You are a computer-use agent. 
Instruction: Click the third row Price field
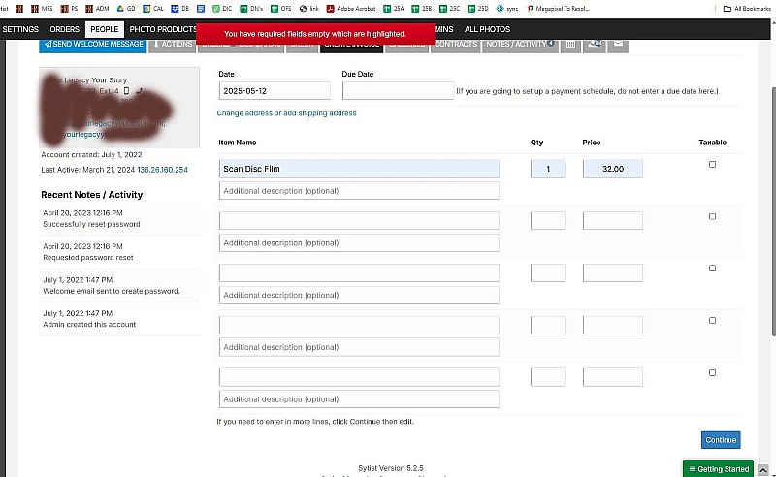coord(613,272)
